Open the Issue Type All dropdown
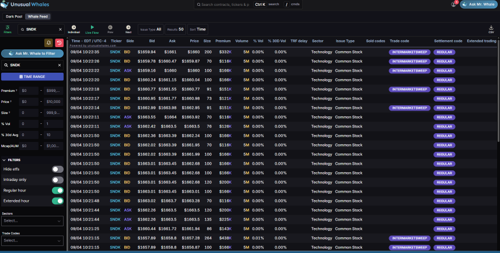 tap(151, 29)
